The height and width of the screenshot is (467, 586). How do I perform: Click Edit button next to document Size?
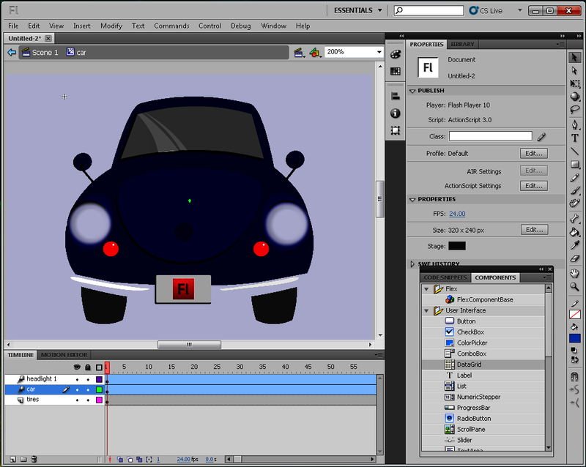534,230
